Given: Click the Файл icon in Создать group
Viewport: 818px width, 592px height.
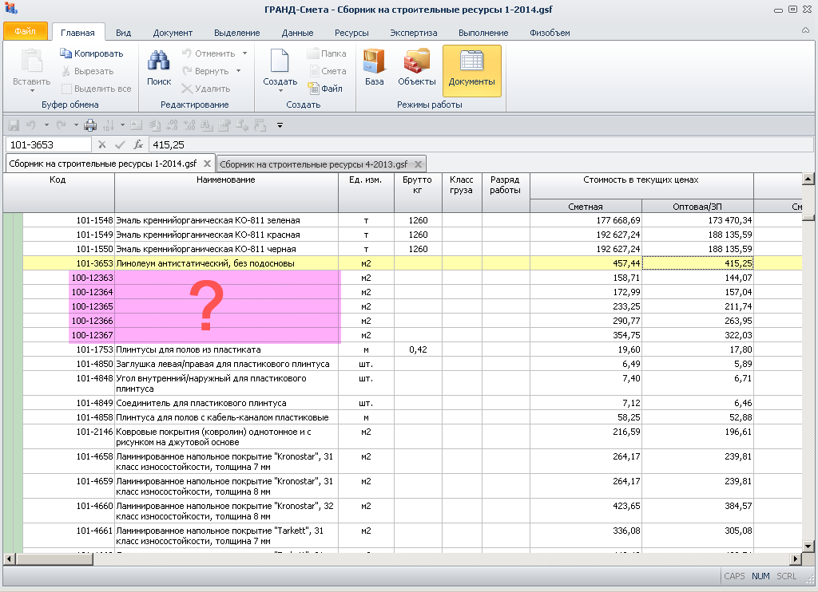Looking at the screenshot, I should coord(325,89).
